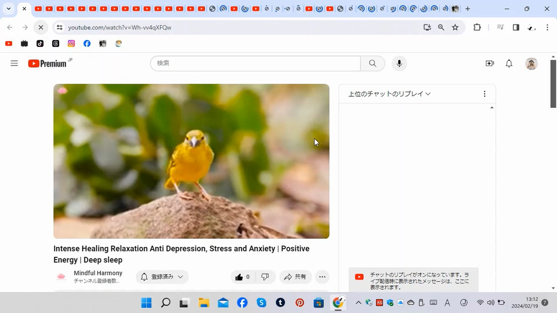Toggle Chrome side panel icon
557x313 pixels.
tap(516, 27)
